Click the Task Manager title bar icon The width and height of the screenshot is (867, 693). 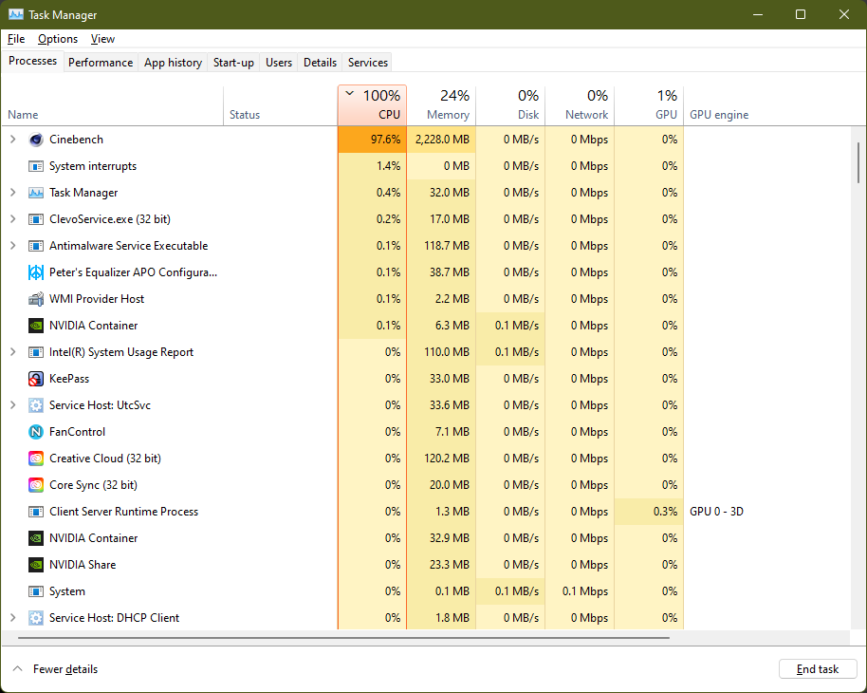tap(15, 14)
